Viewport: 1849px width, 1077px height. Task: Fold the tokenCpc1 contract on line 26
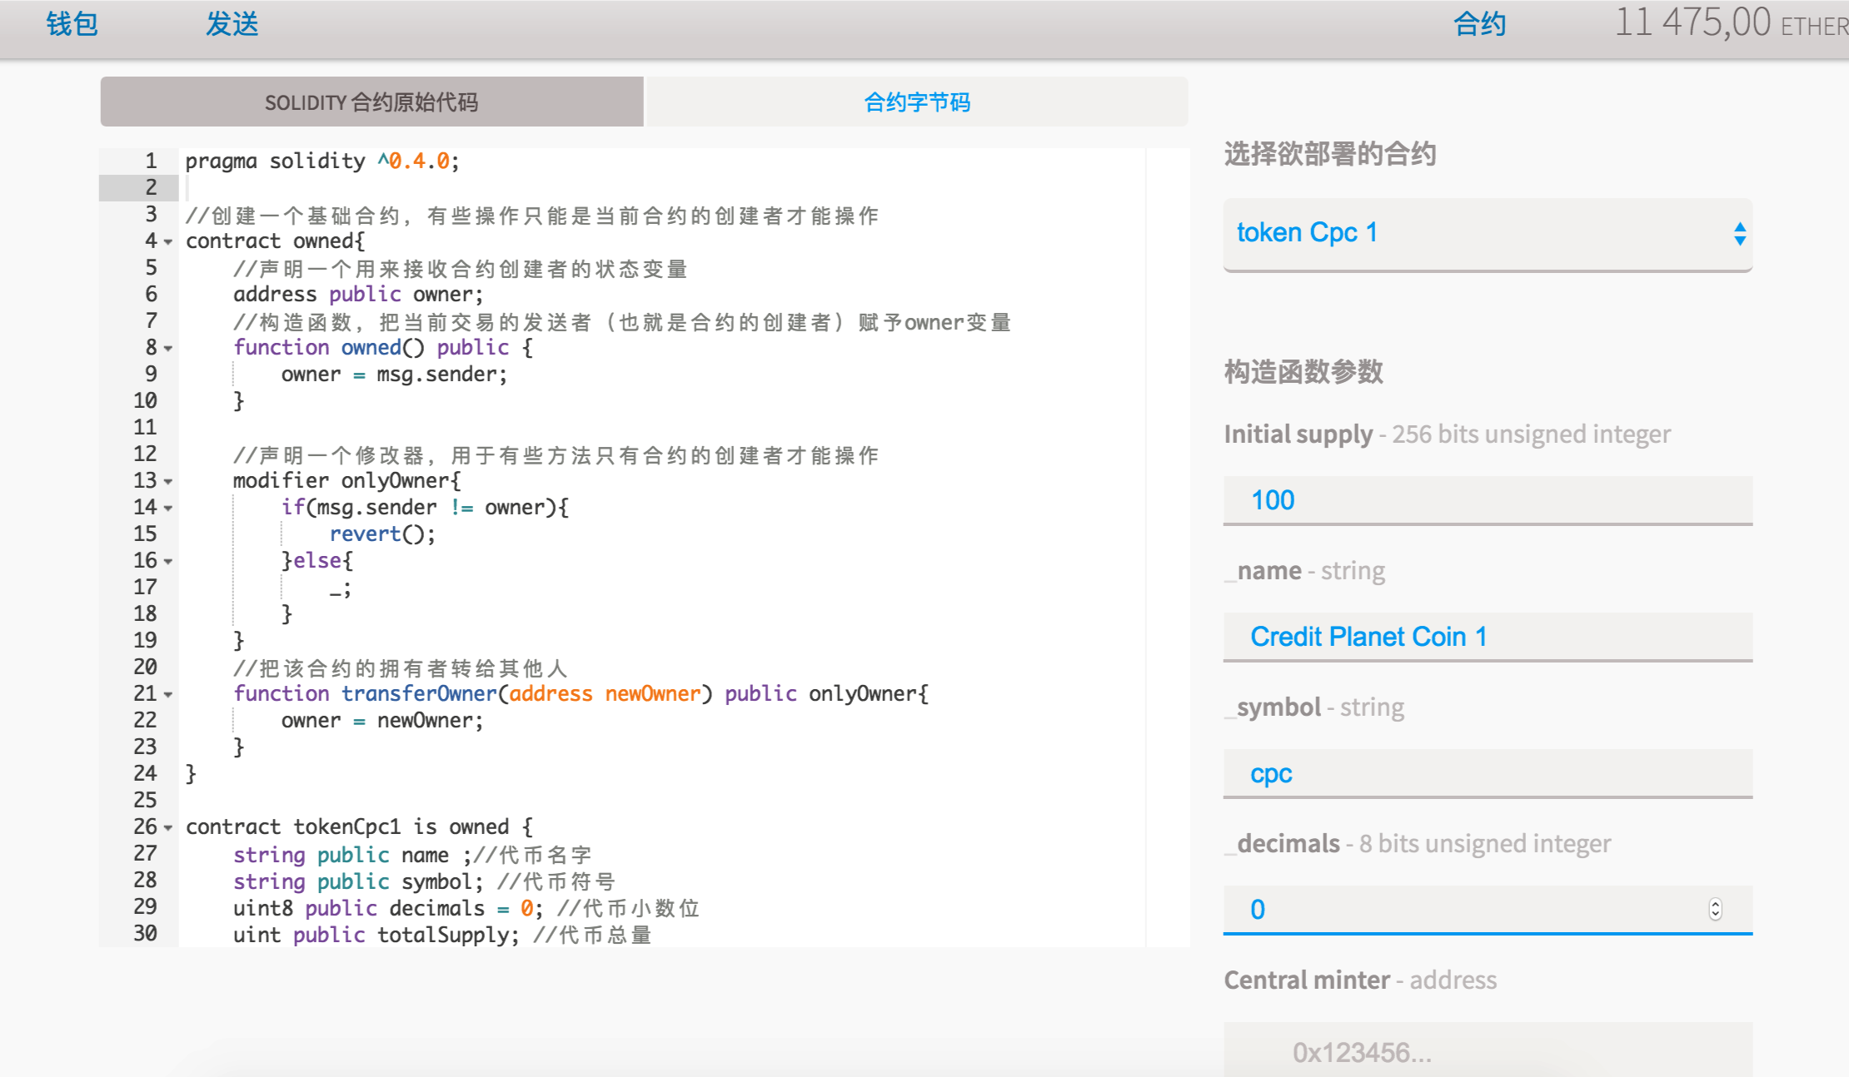(168, 828)
